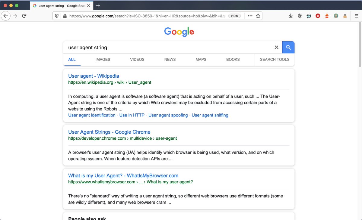Image resolution: width=362 pixels, height=220 pixels.
Task: Click en.wikipedia.org User_agent URL
Action: pyautogui.click(x=110, y=82)
